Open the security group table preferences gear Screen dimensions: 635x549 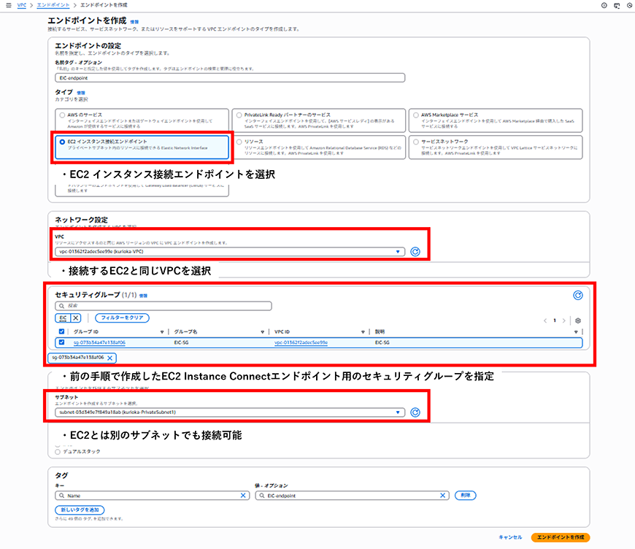(578, 321)
